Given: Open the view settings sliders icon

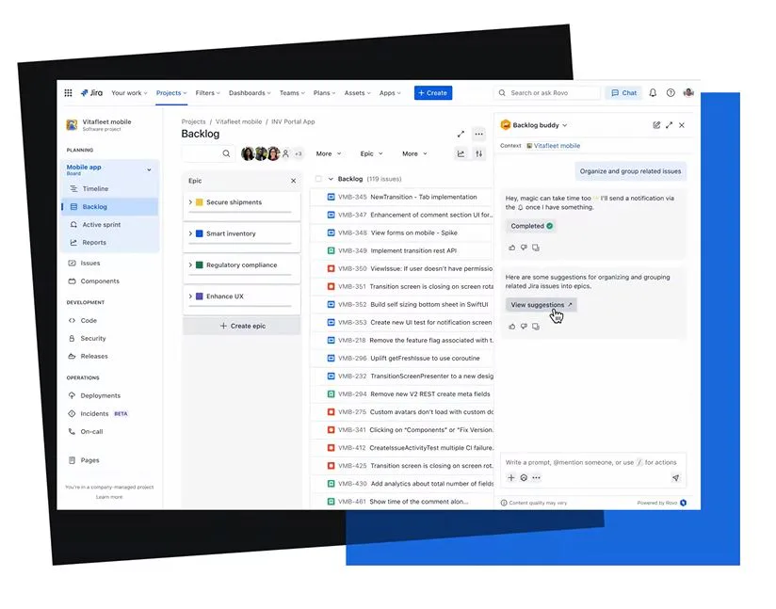Looking at the screenshot, I should (479, 153).
